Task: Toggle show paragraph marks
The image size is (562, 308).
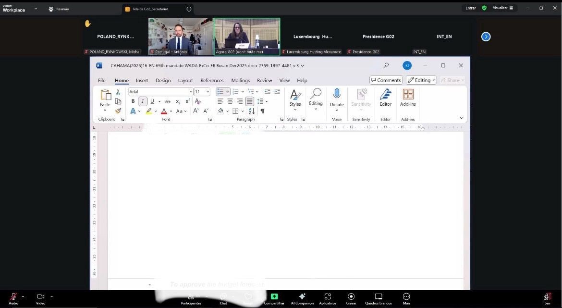Action: point(262,111)
